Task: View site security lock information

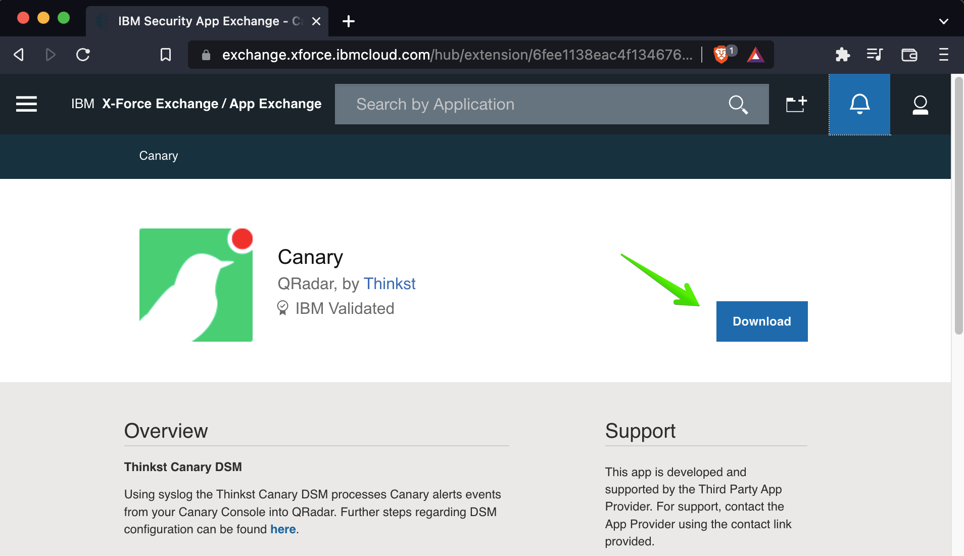Action: click(x=206, y=55)
